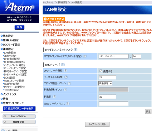Image resolution: width=156 pixels, height=131 pixels.
Task: Collapse 詳細設定 menu section
Action: [x=7, y=49]
